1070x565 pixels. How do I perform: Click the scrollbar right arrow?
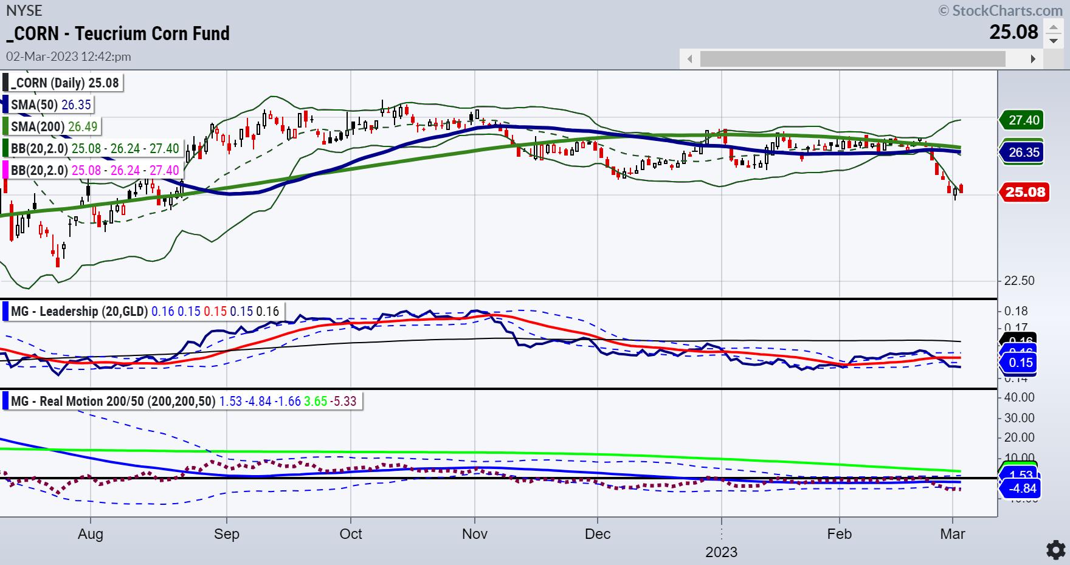click(x=1032, y=59)
